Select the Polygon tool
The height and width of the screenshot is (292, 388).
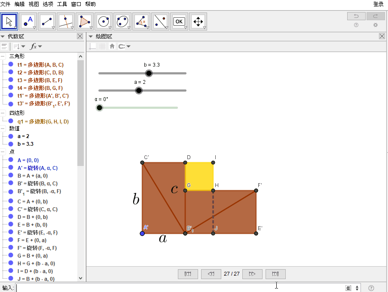[85, 22]
